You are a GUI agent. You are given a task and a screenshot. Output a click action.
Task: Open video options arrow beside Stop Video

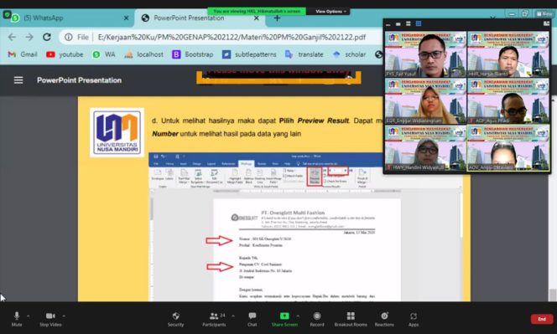[x=64, y=316]
